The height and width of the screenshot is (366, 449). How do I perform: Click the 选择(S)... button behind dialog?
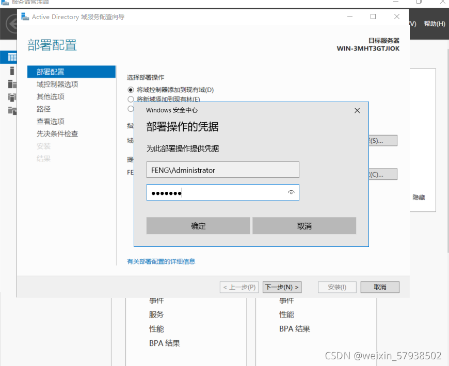click(383, 141)
